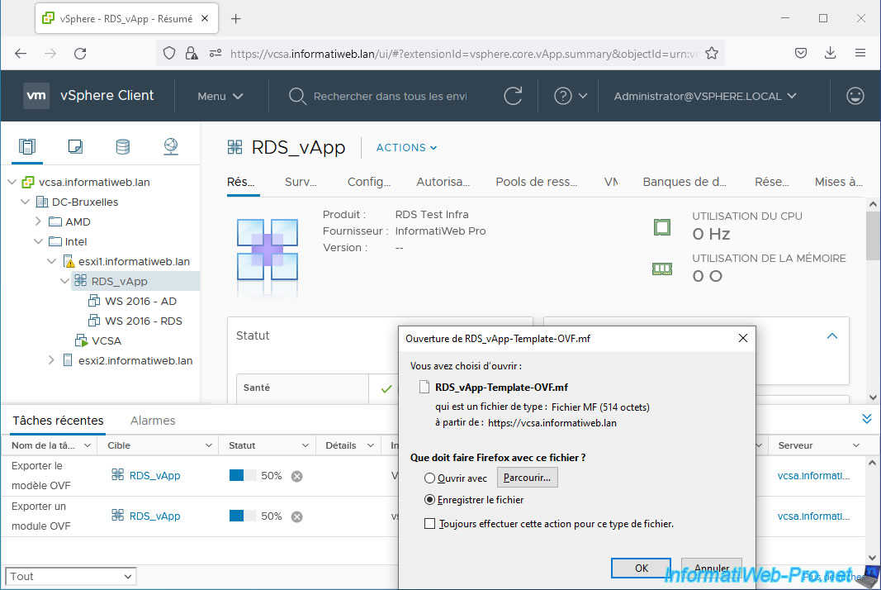Close the vSphere browser tab
The image size is (881, 590).
205,18
